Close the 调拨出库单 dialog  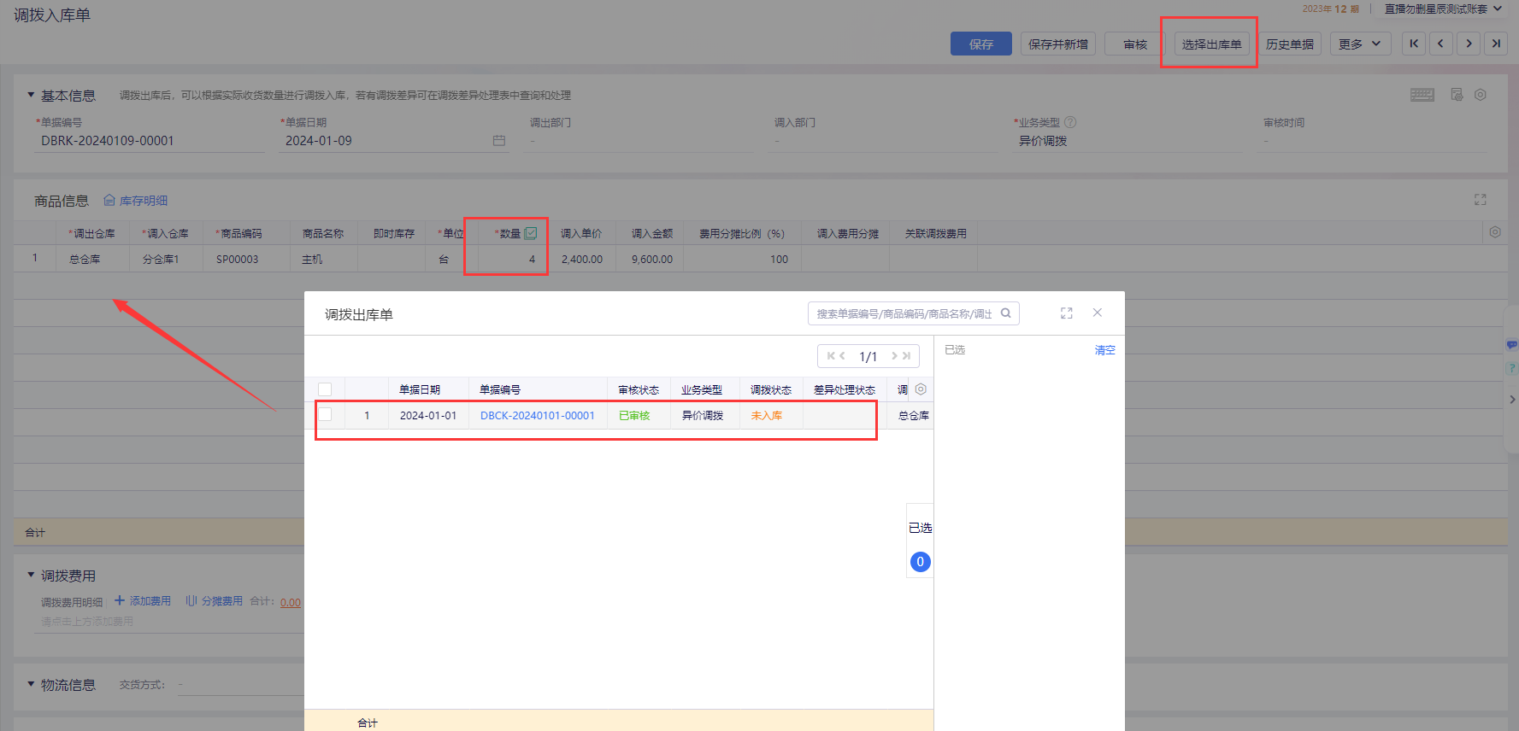coord(1098,313)
